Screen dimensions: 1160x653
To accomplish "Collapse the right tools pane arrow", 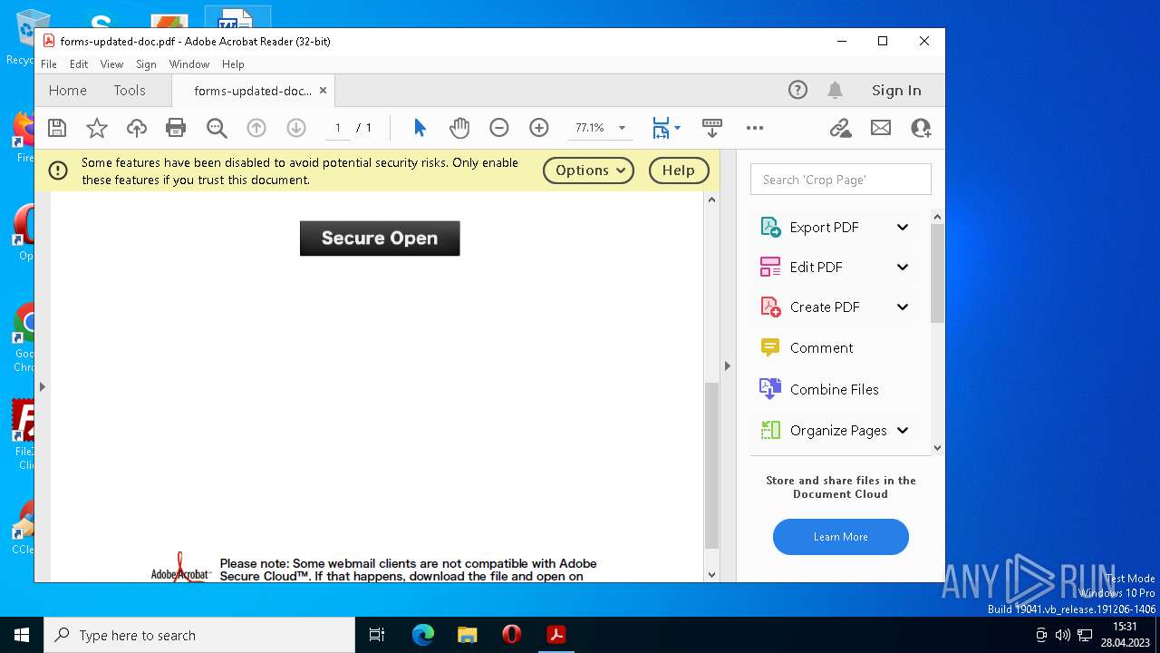I will (x=727, y=366).
